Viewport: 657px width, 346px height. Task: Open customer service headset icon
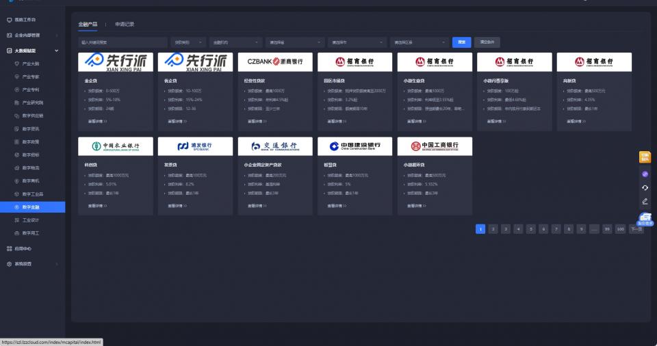645,187
